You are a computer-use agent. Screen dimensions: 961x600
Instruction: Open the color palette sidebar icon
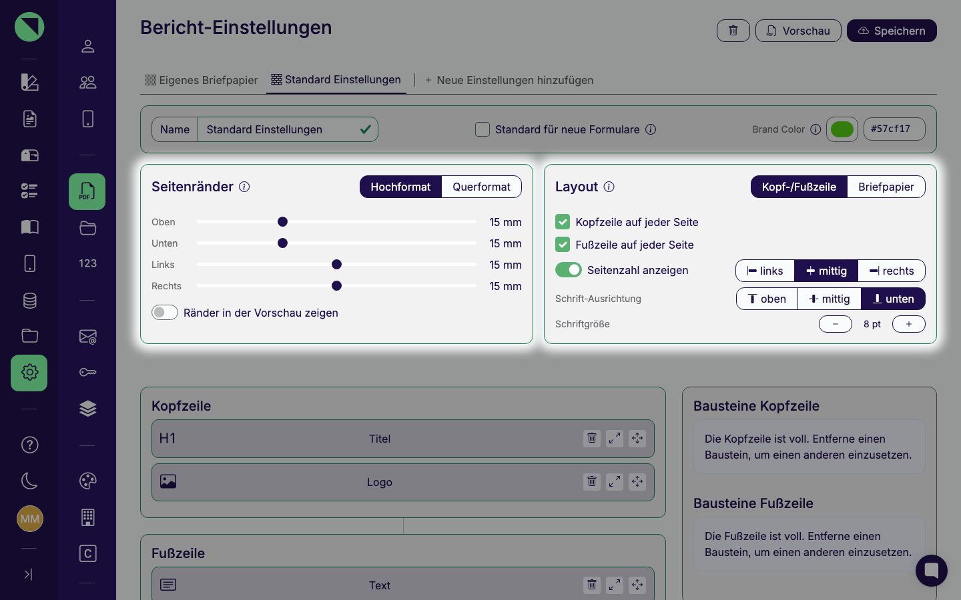pos(87,481)
